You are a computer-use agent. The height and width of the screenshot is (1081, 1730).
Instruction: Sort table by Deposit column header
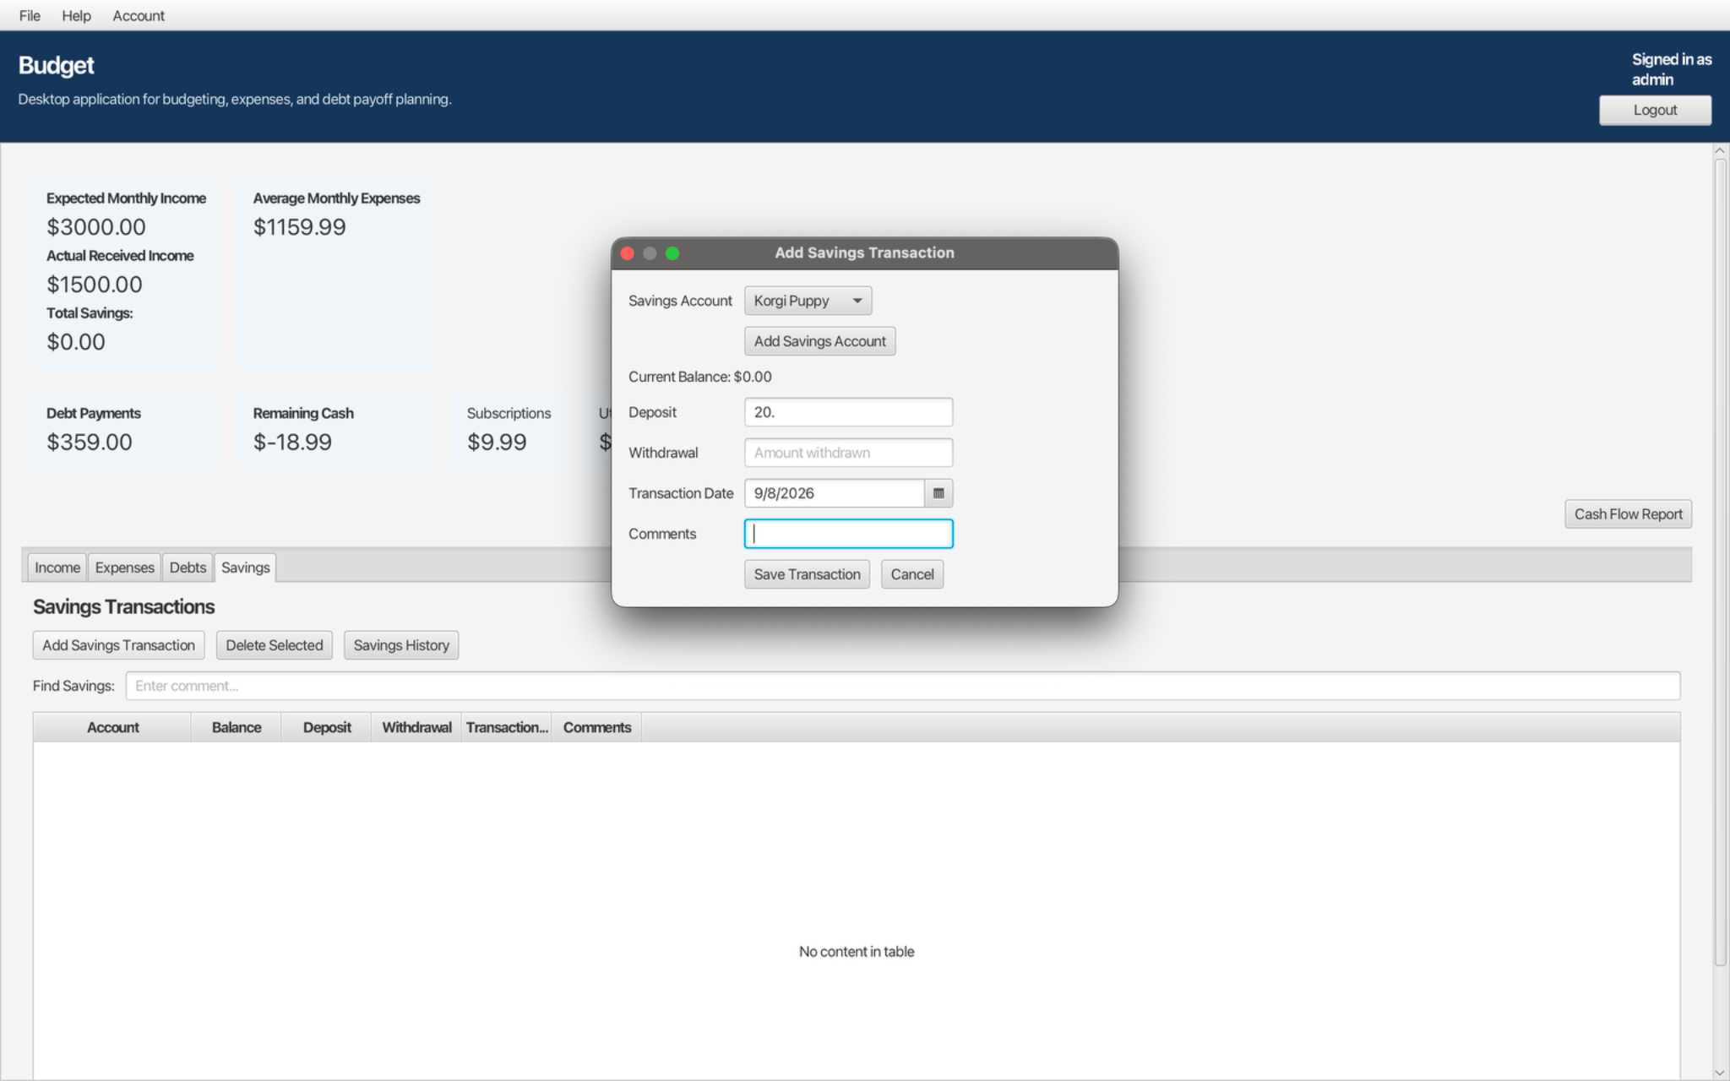point(327,727)
